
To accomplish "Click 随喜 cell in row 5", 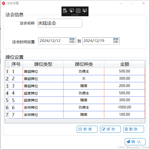I will [x=84, y=100].
